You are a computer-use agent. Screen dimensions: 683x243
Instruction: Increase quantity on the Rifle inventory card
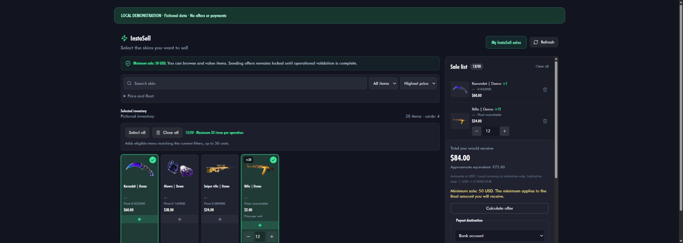coord(272,237)
